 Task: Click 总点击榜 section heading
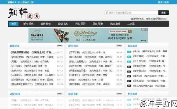point(132,46)
